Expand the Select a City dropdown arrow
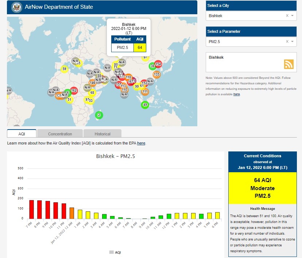 pos(293,16)
